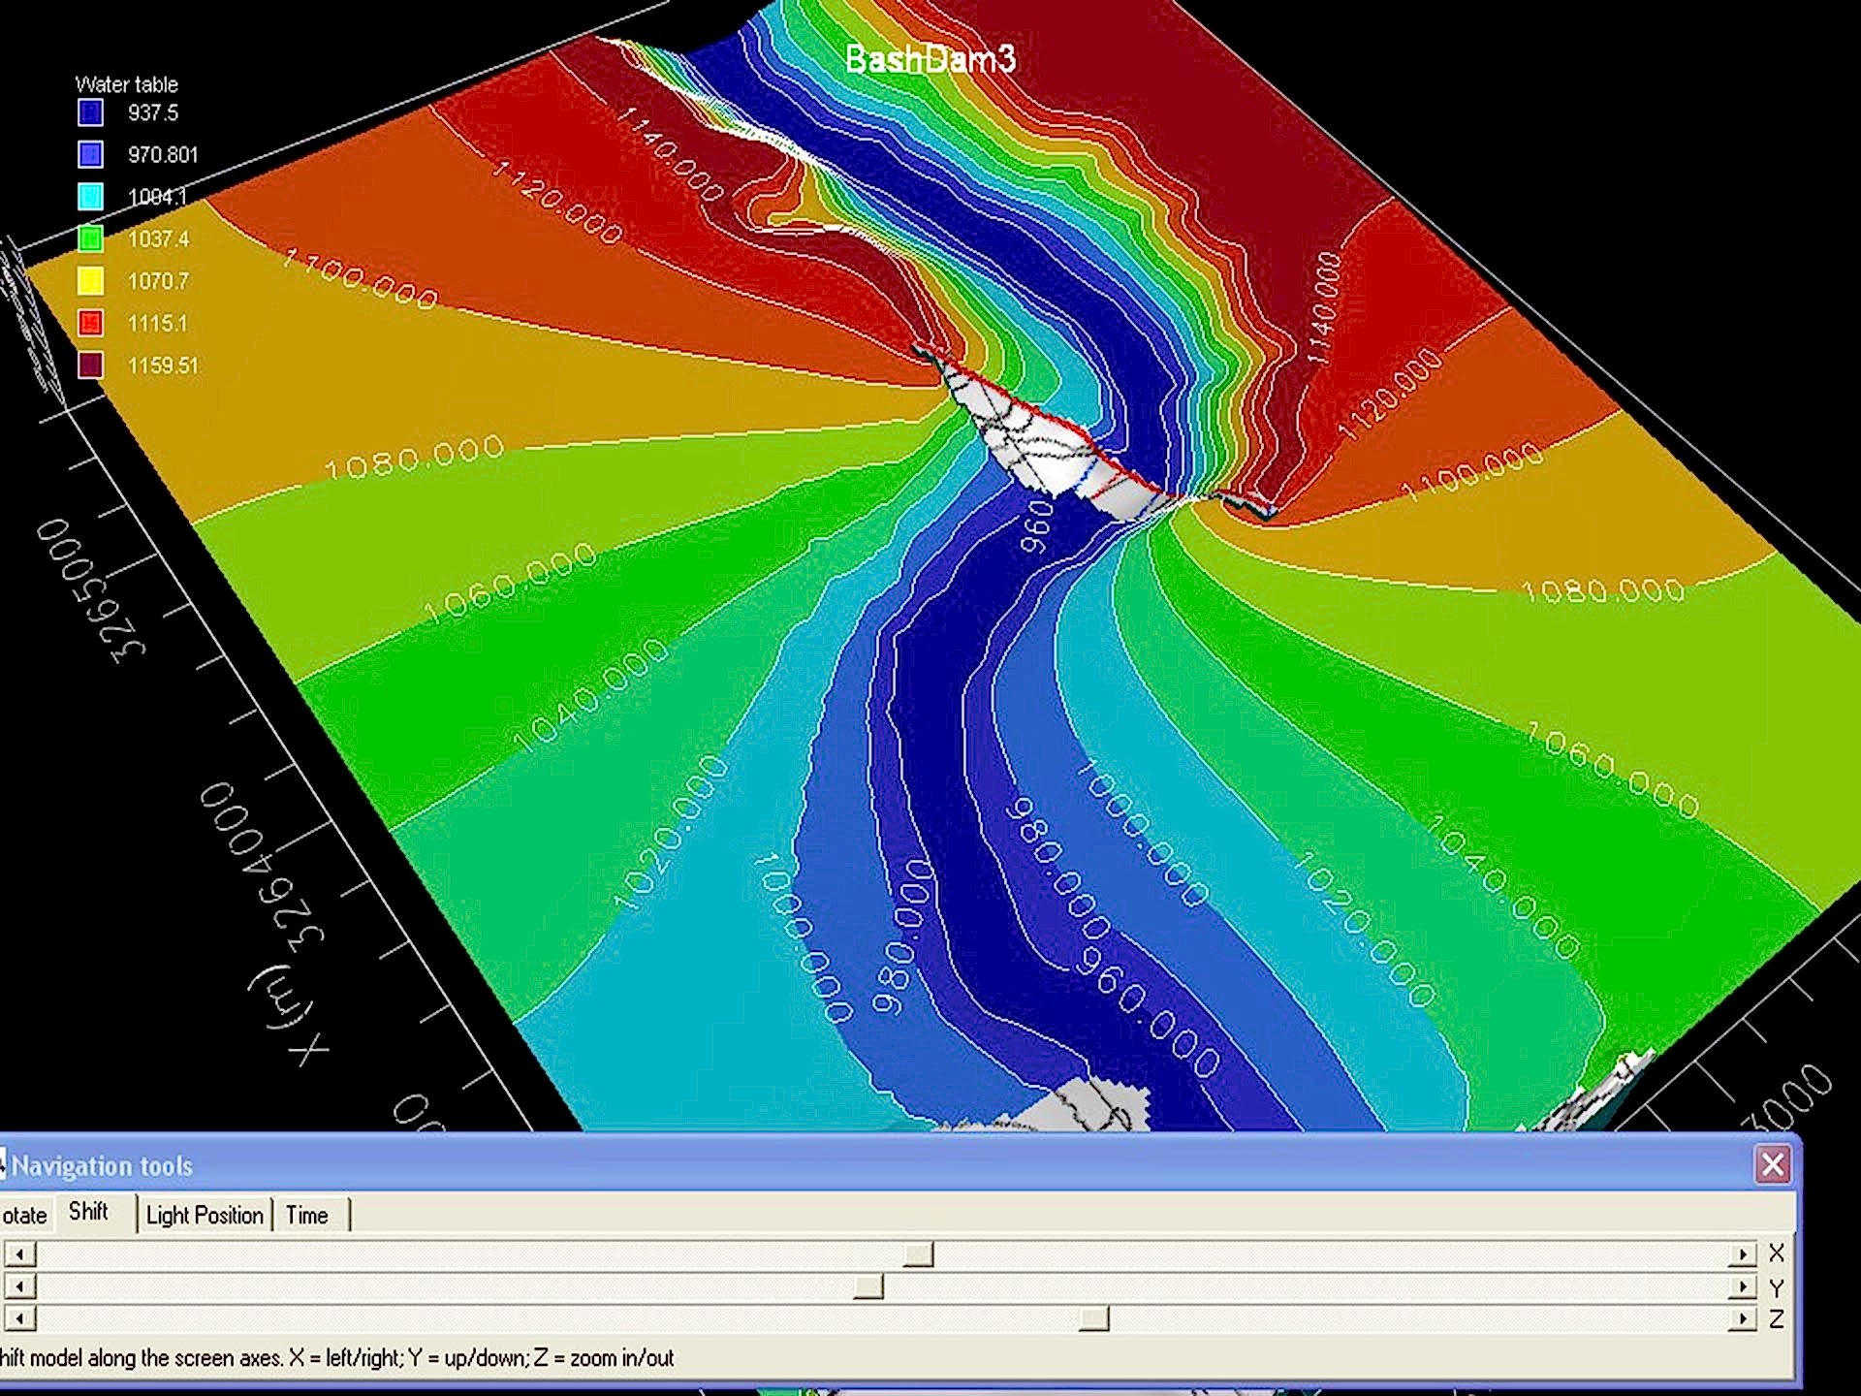Click the Z zoom slider thumb

coord(1093,1318)
